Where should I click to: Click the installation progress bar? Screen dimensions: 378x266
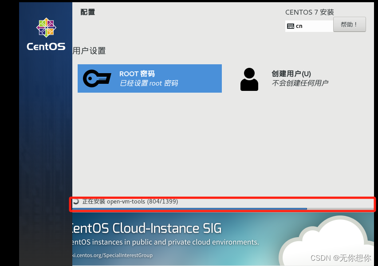223,209
